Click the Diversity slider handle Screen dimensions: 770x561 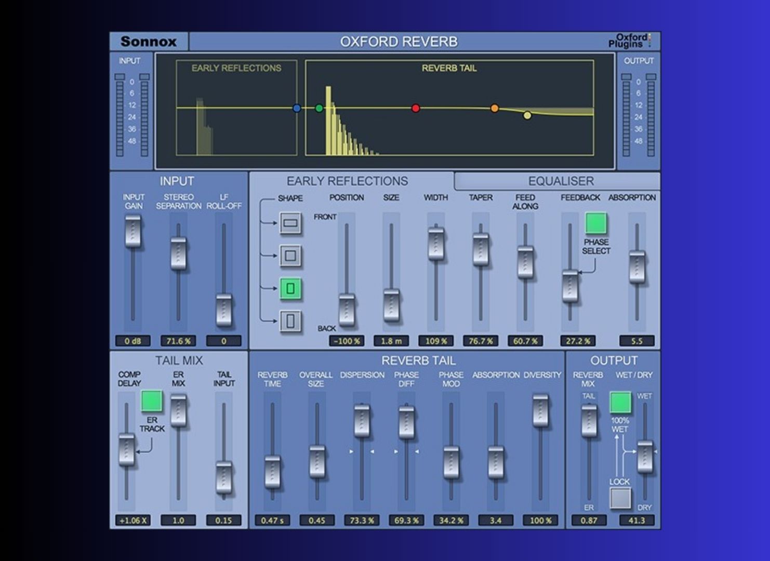point(540,410)
